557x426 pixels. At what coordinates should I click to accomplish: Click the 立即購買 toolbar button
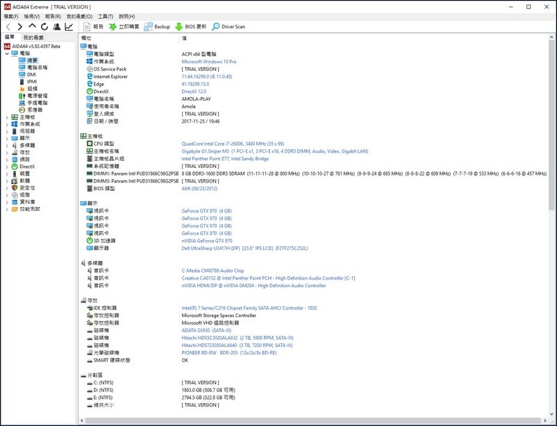[x=124, y=26]
